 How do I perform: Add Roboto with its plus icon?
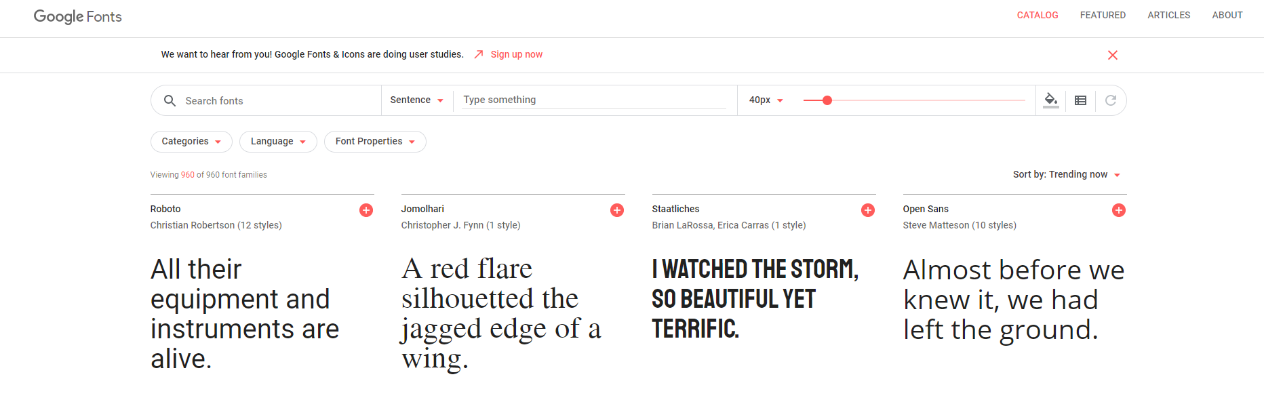point(366,210)
